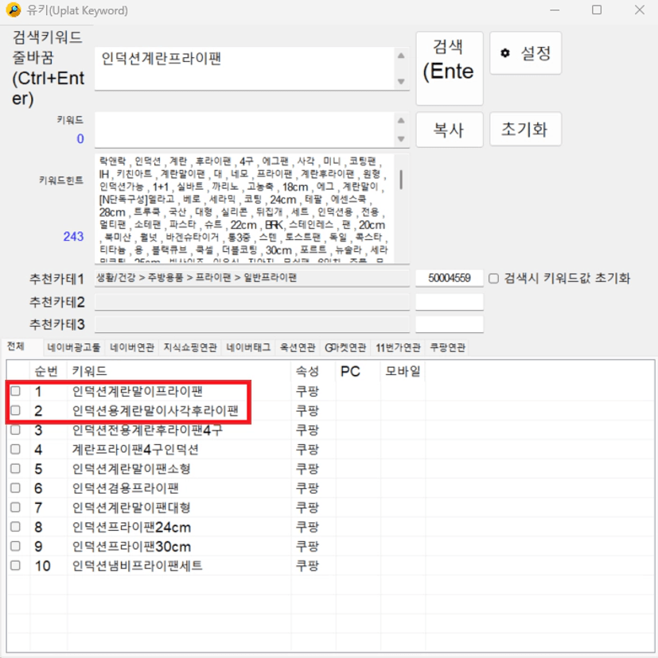The image size is (658, 658).
Task: Switch to the 쿠팡연관 tab
Action: click(x=447, y=347)
